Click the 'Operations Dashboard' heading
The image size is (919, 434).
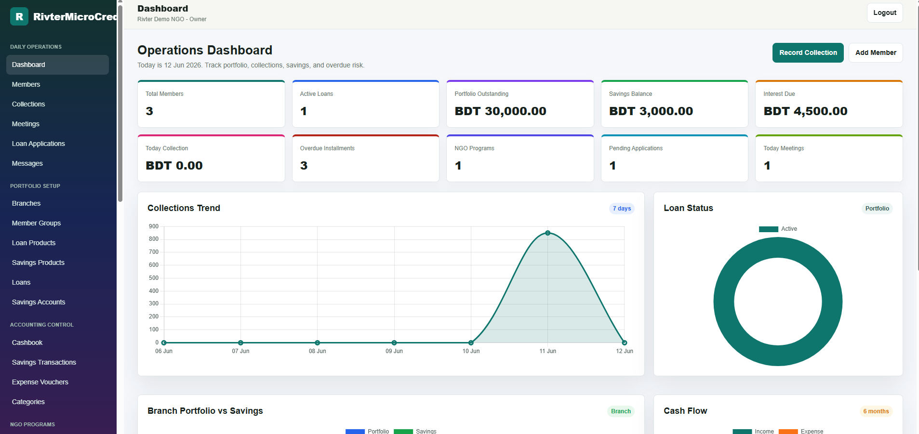click(205, 50)
